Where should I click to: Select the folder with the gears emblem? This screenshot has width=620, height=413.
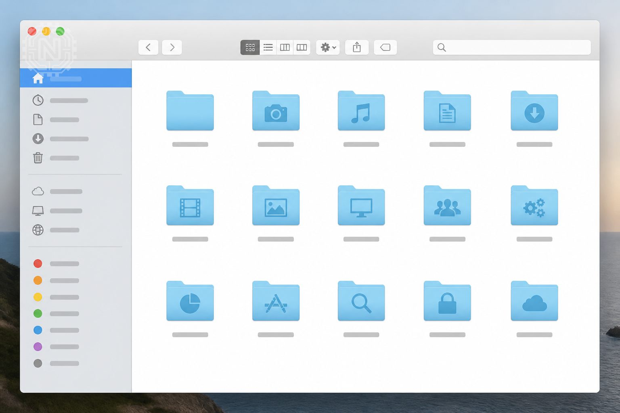coord(534,206)
